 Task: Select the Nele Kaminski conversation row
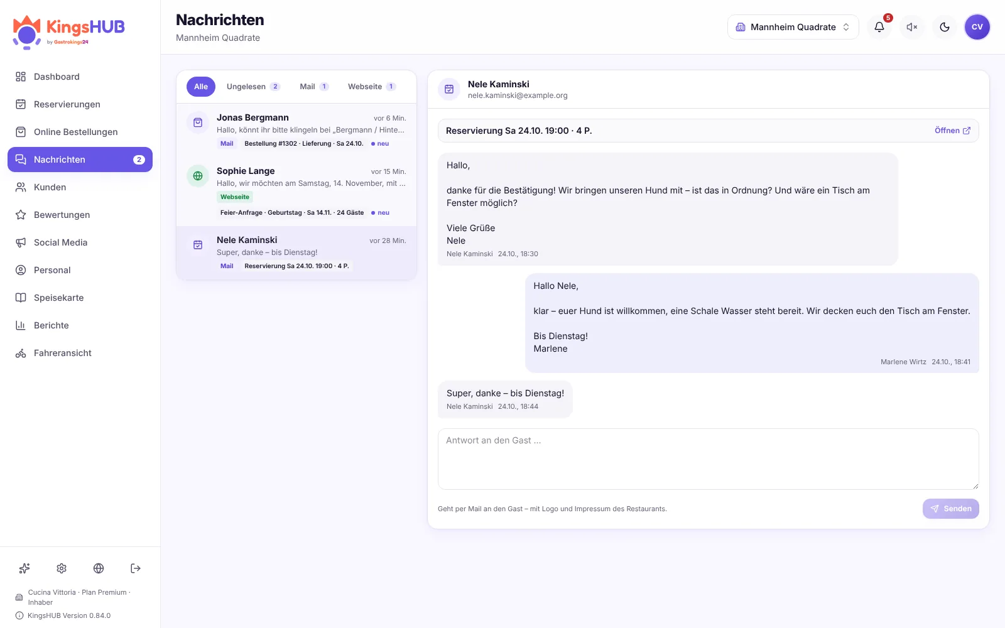click(296, 252)
